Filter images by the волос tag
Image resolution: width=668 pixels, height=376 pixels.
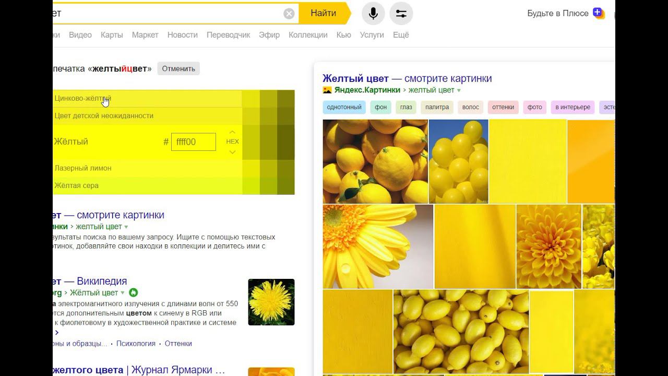pyautogui.click(x=470, y=107)
